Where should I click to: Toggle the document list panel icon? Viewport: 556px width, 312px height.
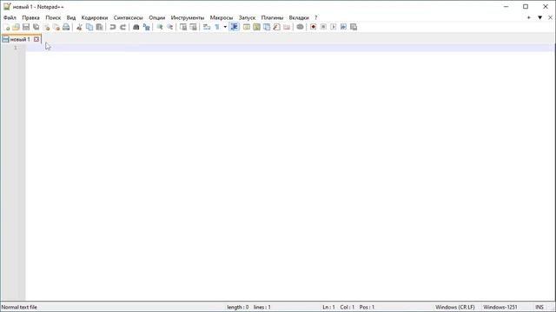click(267, 27)
